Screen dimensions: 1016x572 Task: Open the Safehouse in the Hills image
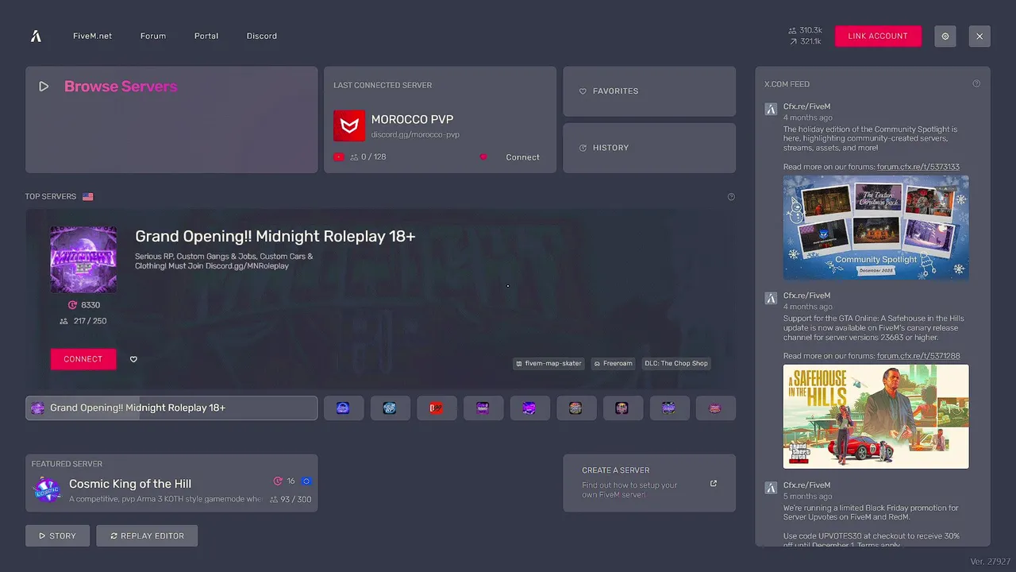coord(876,416)
